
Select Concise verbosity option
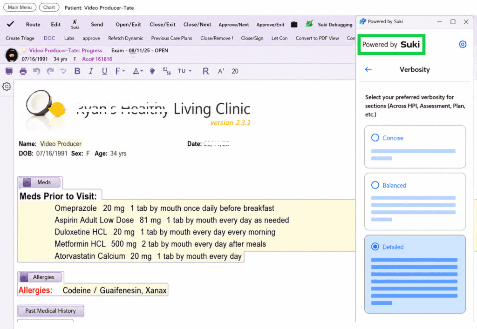click(x=415, y=147)
